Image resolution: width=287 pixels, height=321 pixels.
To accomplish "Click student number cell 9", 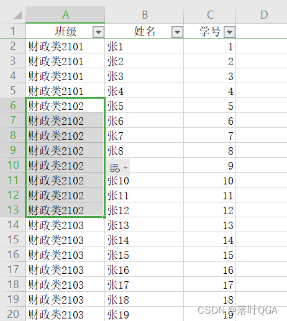I will [210, 165].
